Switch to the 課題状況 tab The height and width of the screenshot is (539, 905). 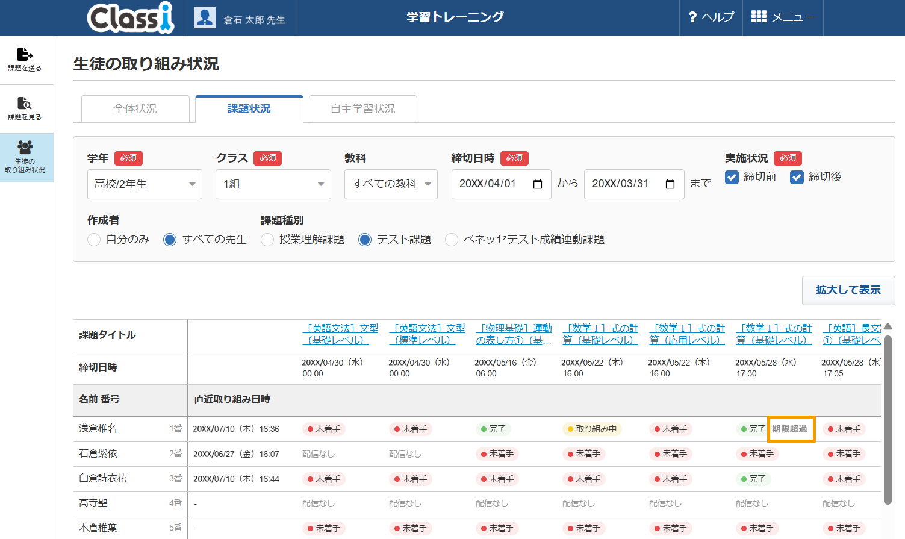(x=249, y=109)
